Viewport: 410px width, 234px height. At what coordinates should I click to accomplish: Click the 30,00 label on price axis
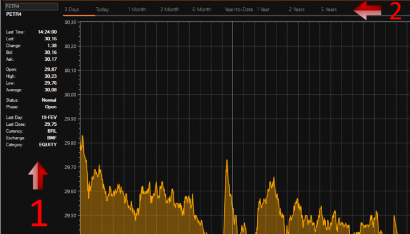(70, 95)
